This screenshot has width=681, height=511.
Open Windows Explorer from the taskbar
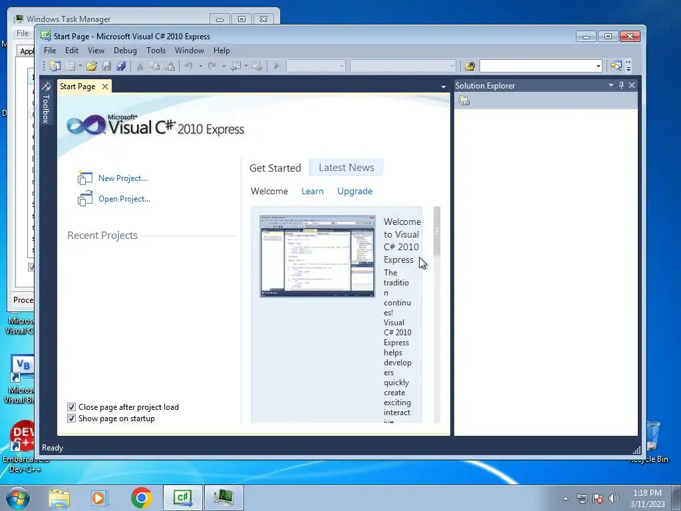59,498
